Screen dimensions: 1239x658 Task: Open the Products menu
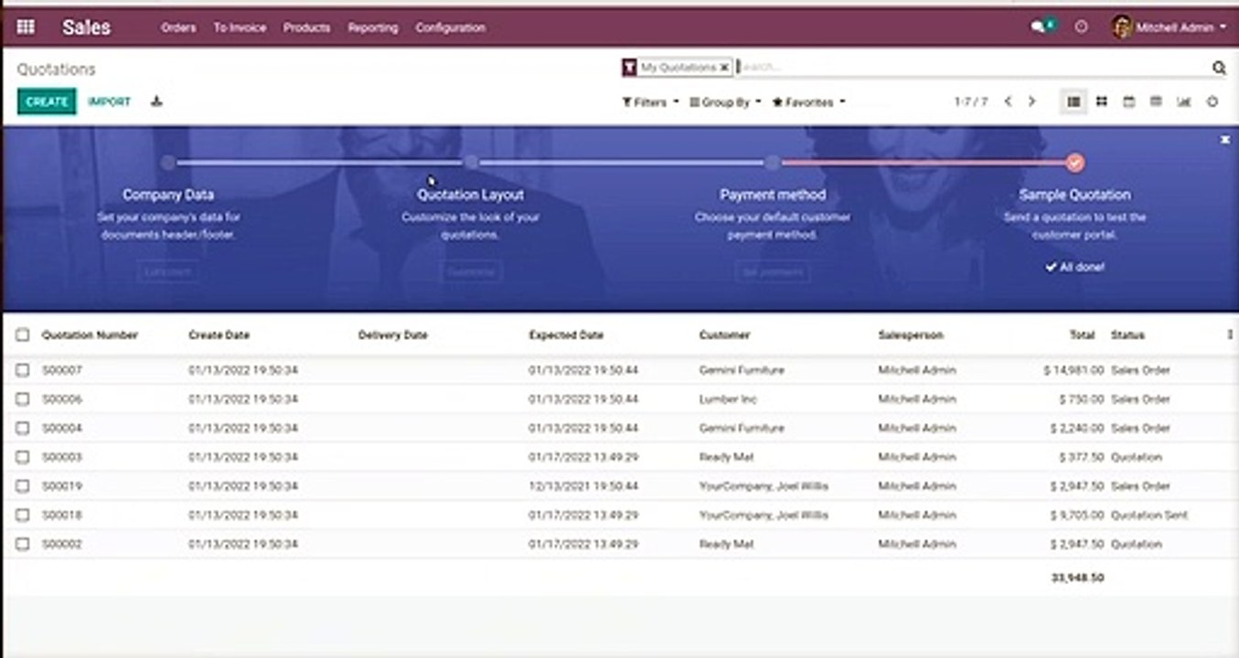click(x=306, y=27)
